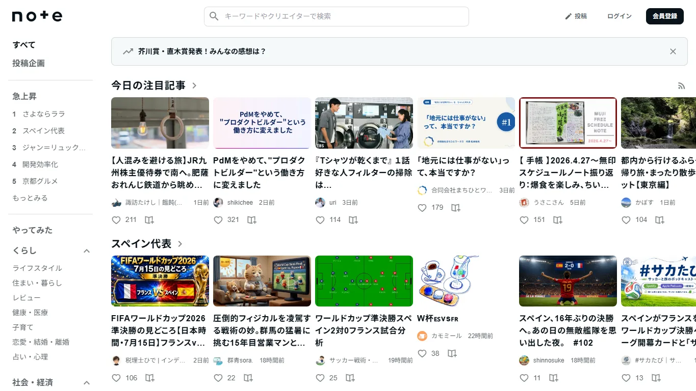Click the 投稿 pencil button
Viewport: 696px width, 391px height.
(576, 16)
